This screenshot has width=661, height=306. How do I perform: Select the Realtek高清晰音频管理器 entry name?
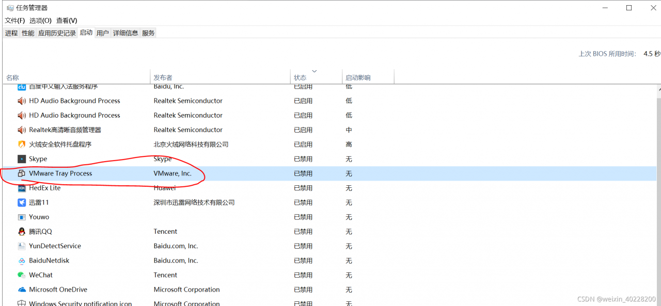(x=65, y=130)
